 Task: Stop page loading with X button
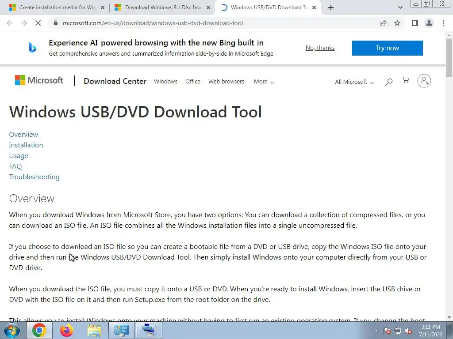pos(38,23)
